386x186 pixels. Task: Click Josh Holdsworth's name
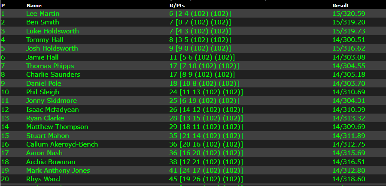(52, 48)
